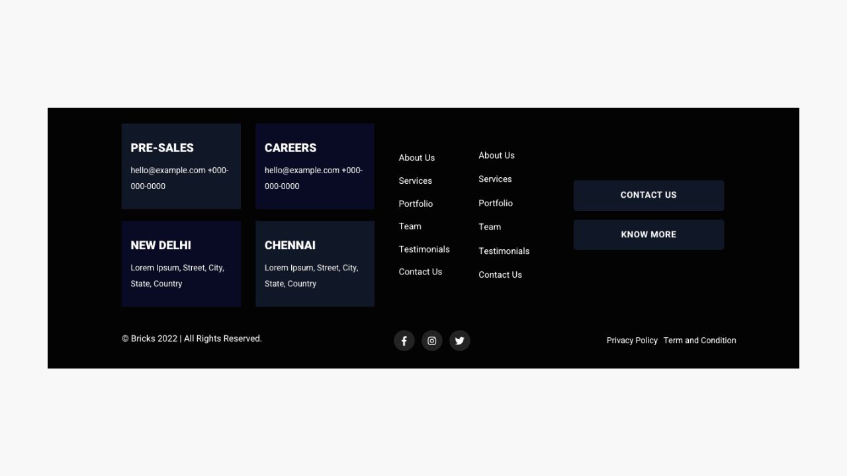Select the CHENNAI address card
847x476 pixels.
click(x=315, y=264)
